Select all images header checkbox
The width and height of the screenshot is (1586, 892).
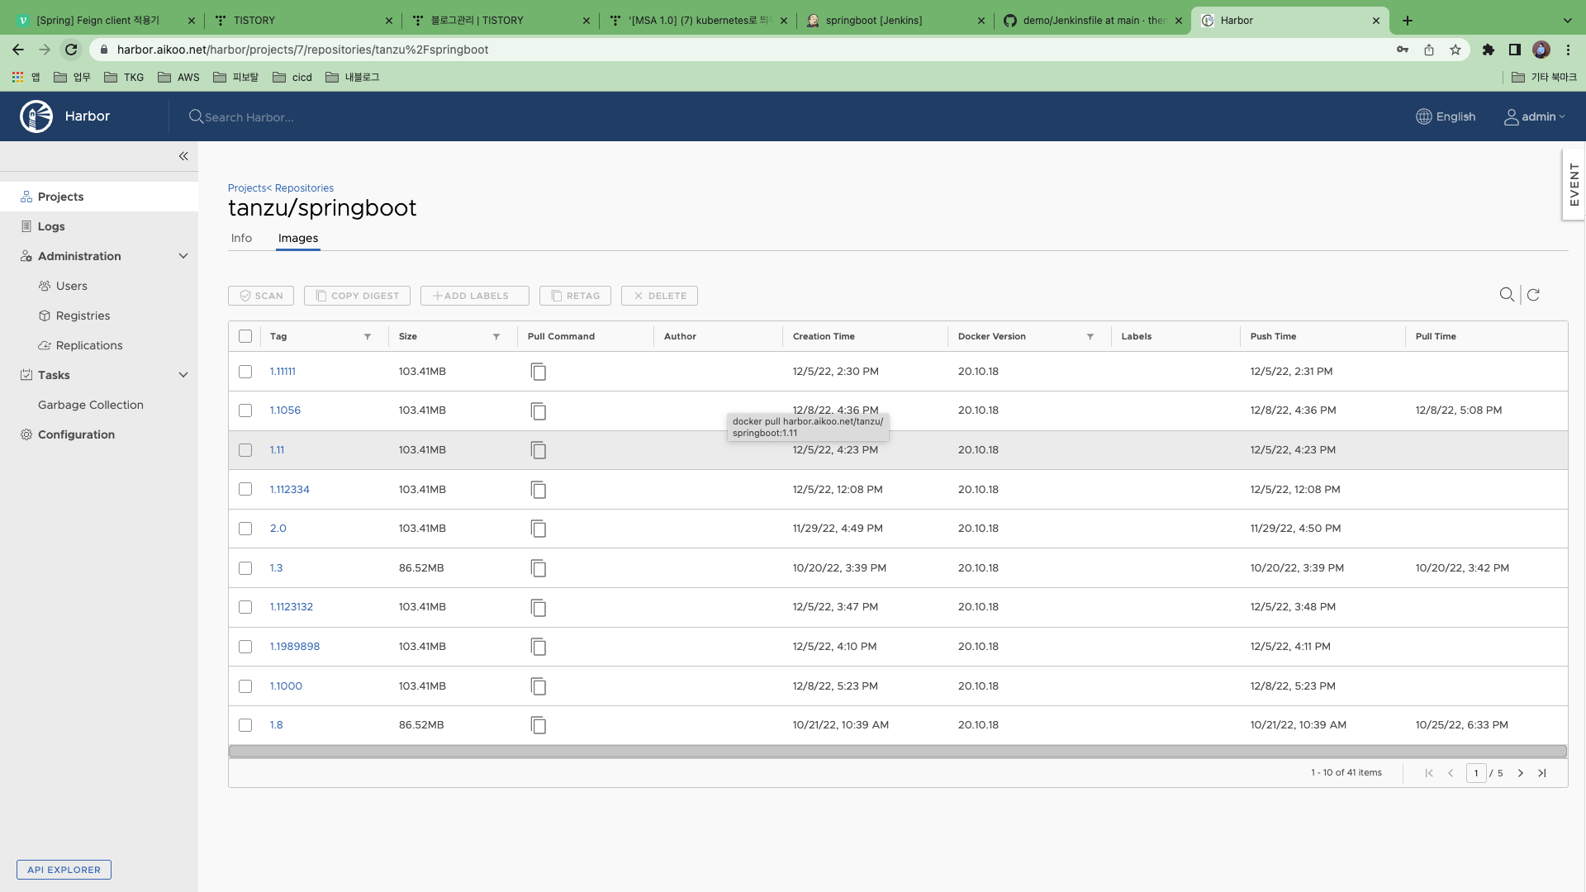[x=245, y=336]
